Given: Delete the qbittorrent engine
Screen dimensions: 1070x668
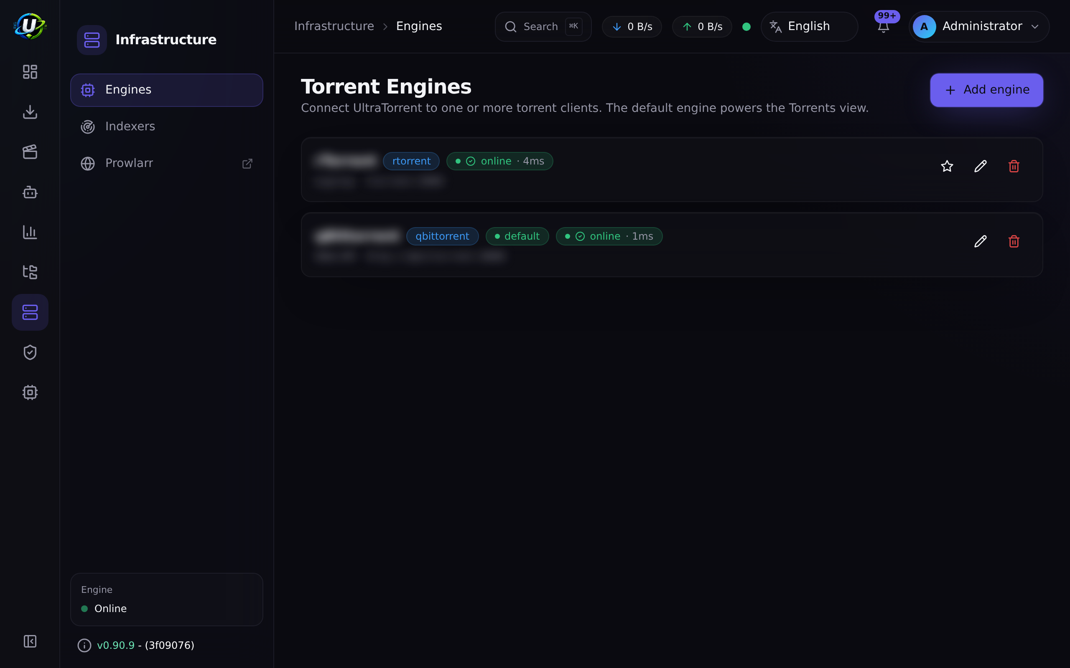Looking at the screenshot, I should (x=1014, y=241).
